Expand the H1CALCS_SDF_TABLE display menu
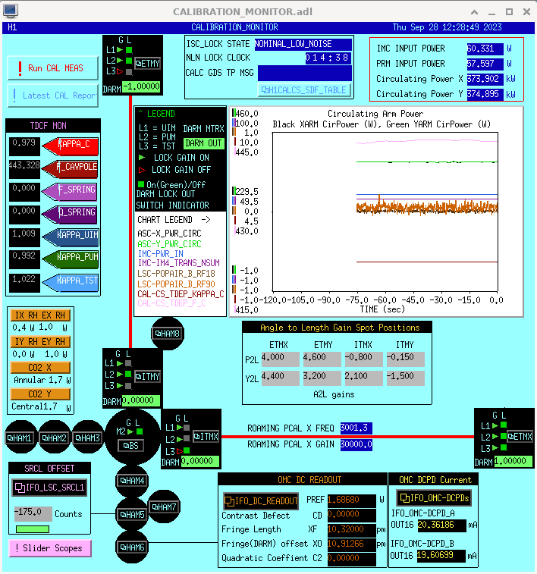 click(x=303, y=89)
